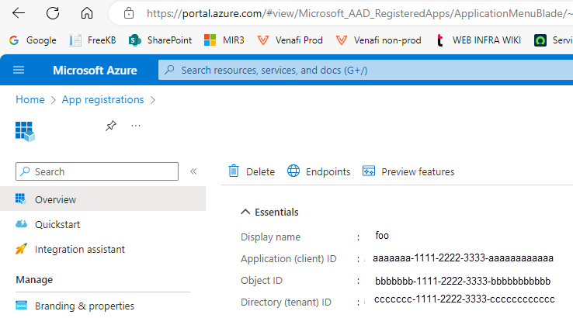Select the Object ID value
Screen dimensions: 573x318
(x=463, y=281)
